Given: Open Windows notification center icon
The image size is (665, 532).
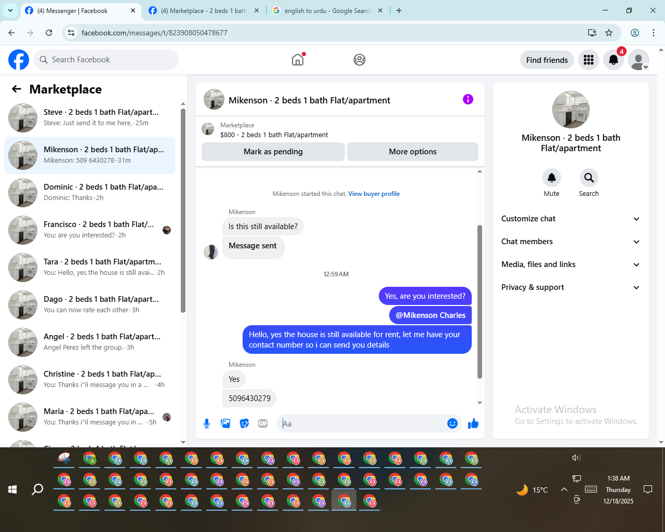Looking at the screenshot, I should point(648,489).
